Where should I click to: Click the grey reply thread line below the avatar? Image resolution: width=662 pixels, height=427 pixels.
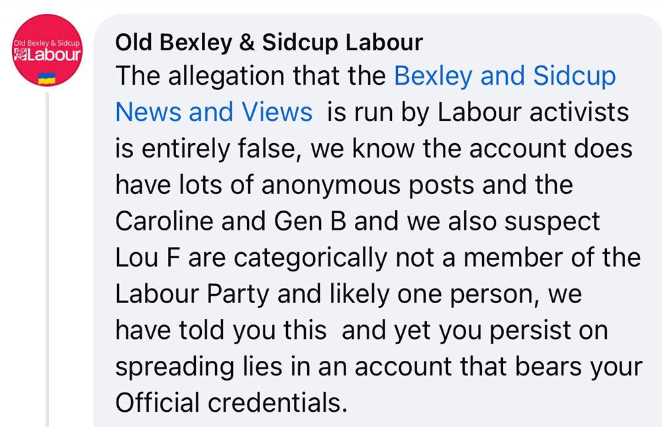[x=46, y=265]
